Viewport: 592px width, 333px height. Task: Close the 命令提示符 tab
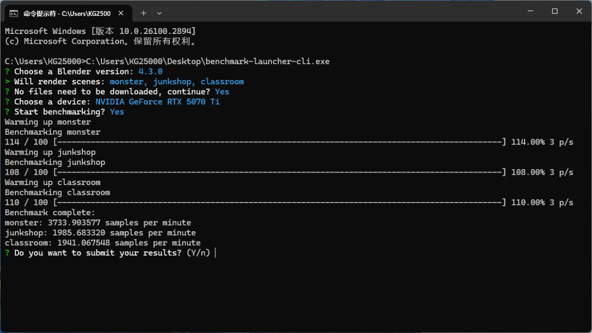pos(121,12)
